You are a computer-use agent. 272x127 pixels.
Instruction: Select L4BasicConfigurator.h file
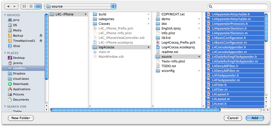click(235, 38)
